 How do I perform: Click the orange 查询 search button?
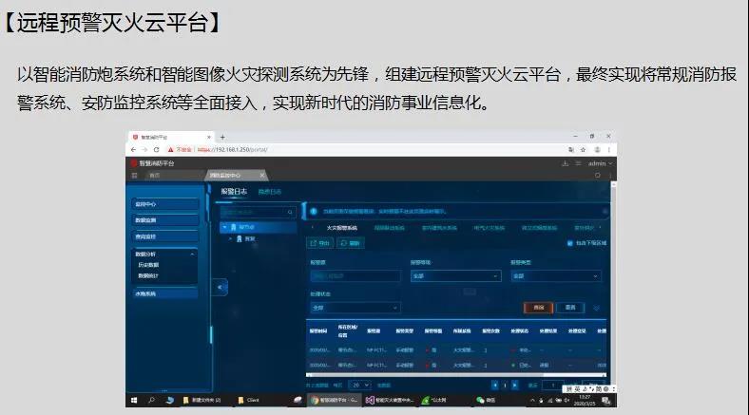tap(538, 308)
